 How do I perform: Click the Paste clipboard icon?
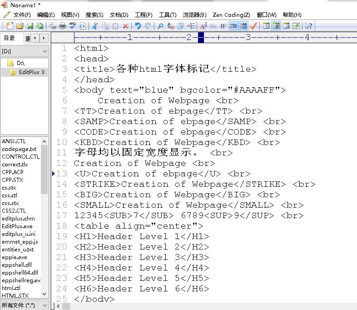(x=115, y=26)
